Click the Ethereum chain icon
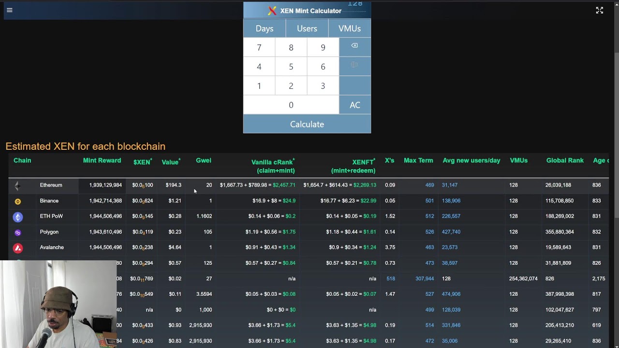 18,186
